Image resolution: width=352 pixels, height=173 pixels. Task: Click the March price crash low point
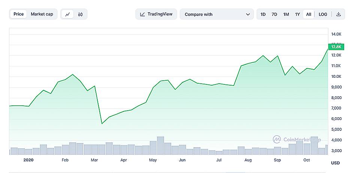tap(102, 123)
